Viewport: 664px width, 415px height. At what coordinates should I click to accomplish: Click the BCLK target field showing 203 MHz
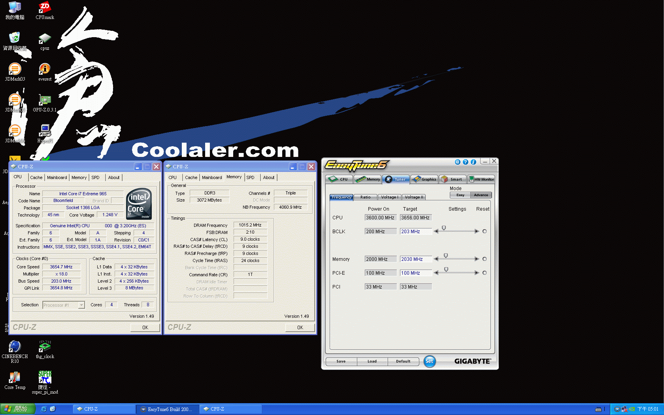pyautogui.click(x=416, y=232)
